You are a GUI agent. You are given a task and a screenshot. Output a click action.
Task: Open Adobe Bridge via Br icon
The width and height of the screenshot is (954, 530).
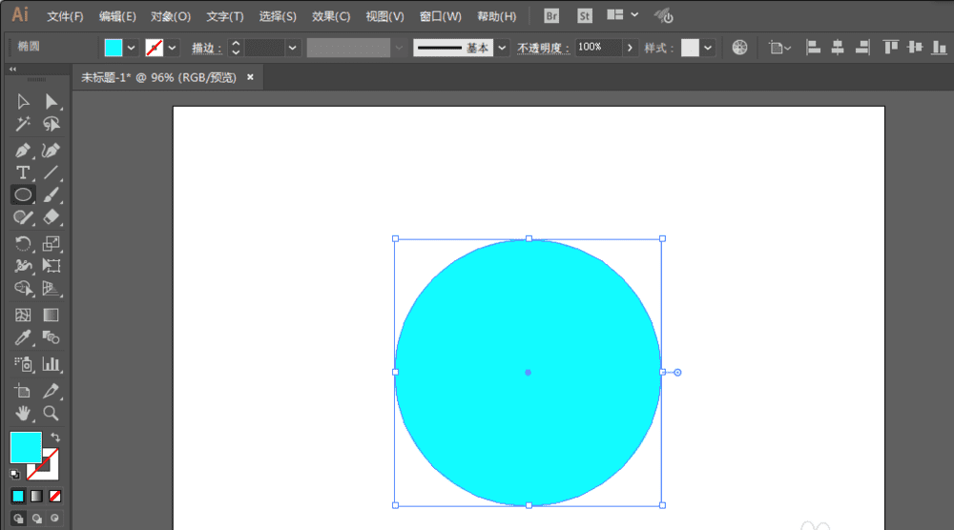pos(551,16)
